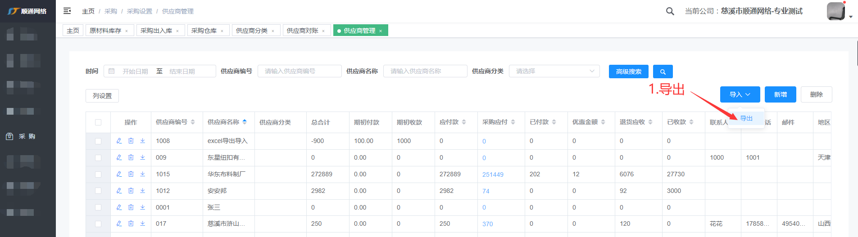Click the 供应商编号 input field
The height and width of the screenshot is (237, 858).
tap(300, 71)
